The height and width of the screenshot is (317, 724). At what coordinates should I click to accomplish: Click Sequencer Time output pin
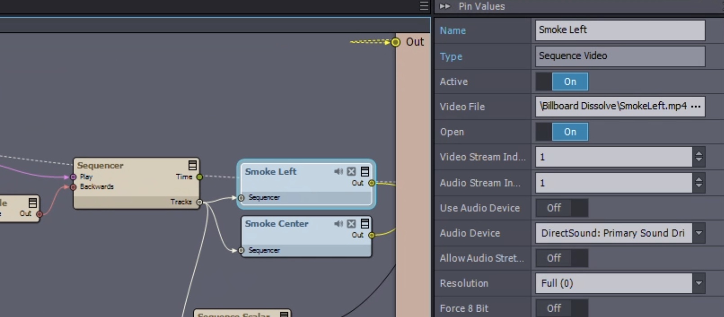pos(200,177)
